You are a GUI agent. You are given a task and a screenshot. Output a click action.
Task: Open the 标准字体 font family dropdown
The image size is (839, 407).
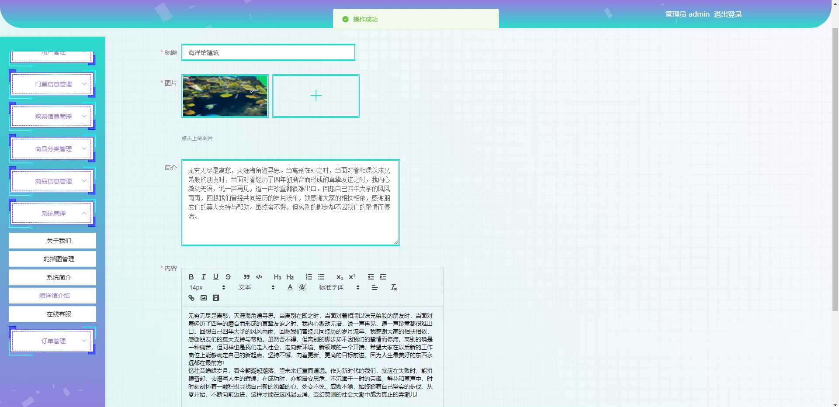[x=339, y=287]
